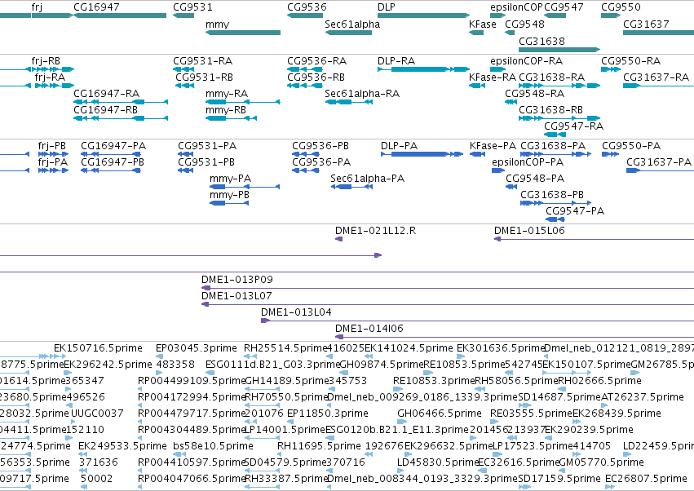
Task: Select the CG16947-RB transcript label
Action: pyautogui.click(x=105, y=110)
